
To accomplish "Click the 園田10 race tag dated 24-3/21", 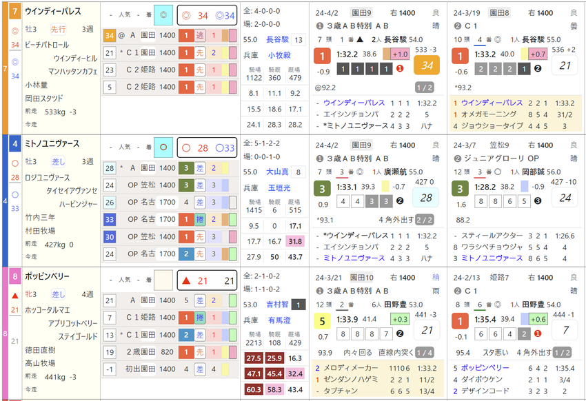I will tap(362, 278).
